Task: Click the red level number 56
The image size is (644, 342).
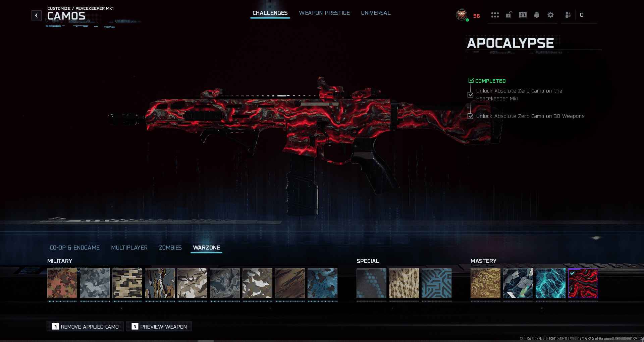Action: tap(476, 16)
